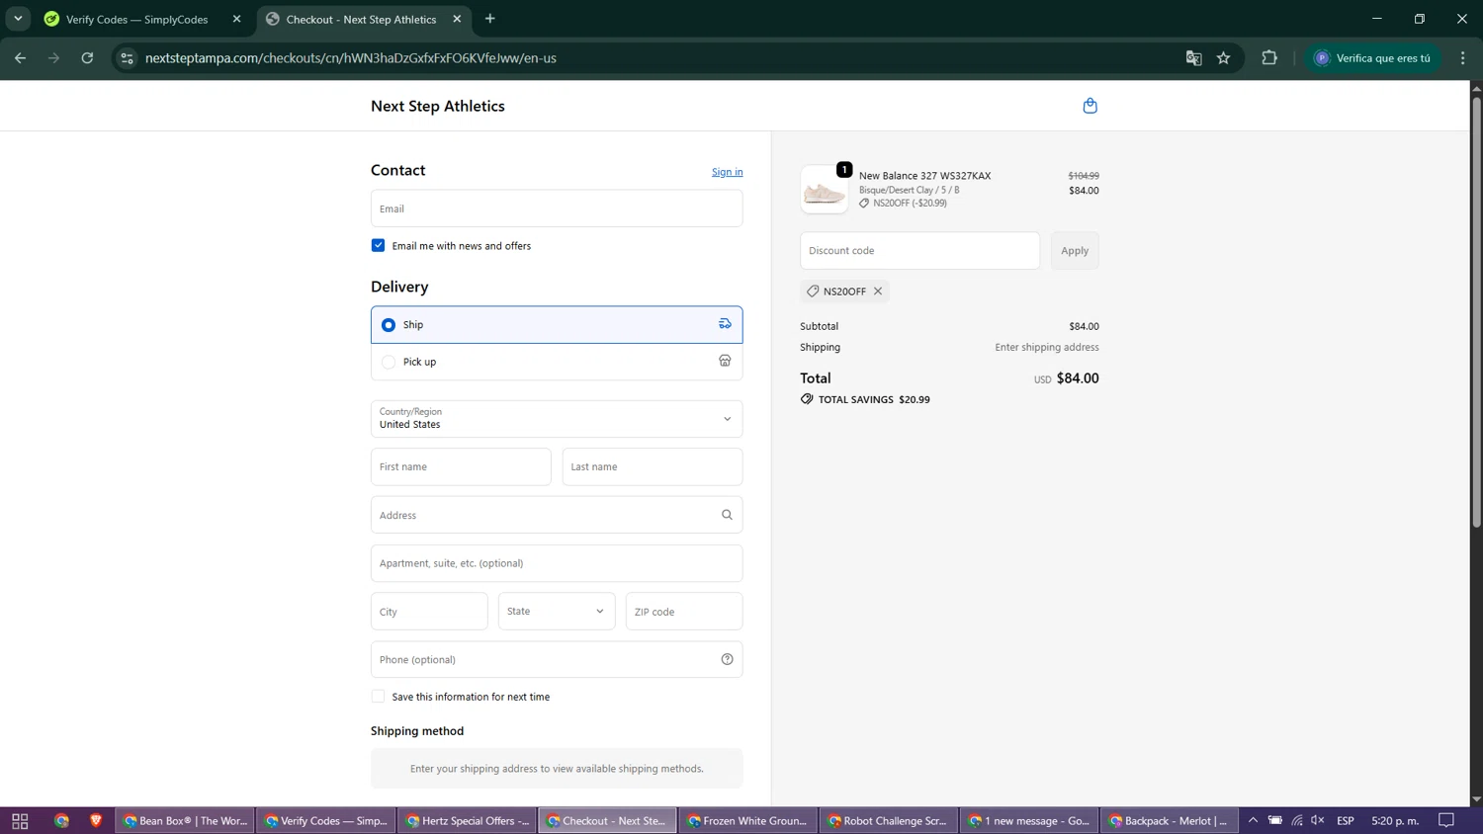Go forward to the next page
This screenshot has width=1483, height=834.
point(53,58)
